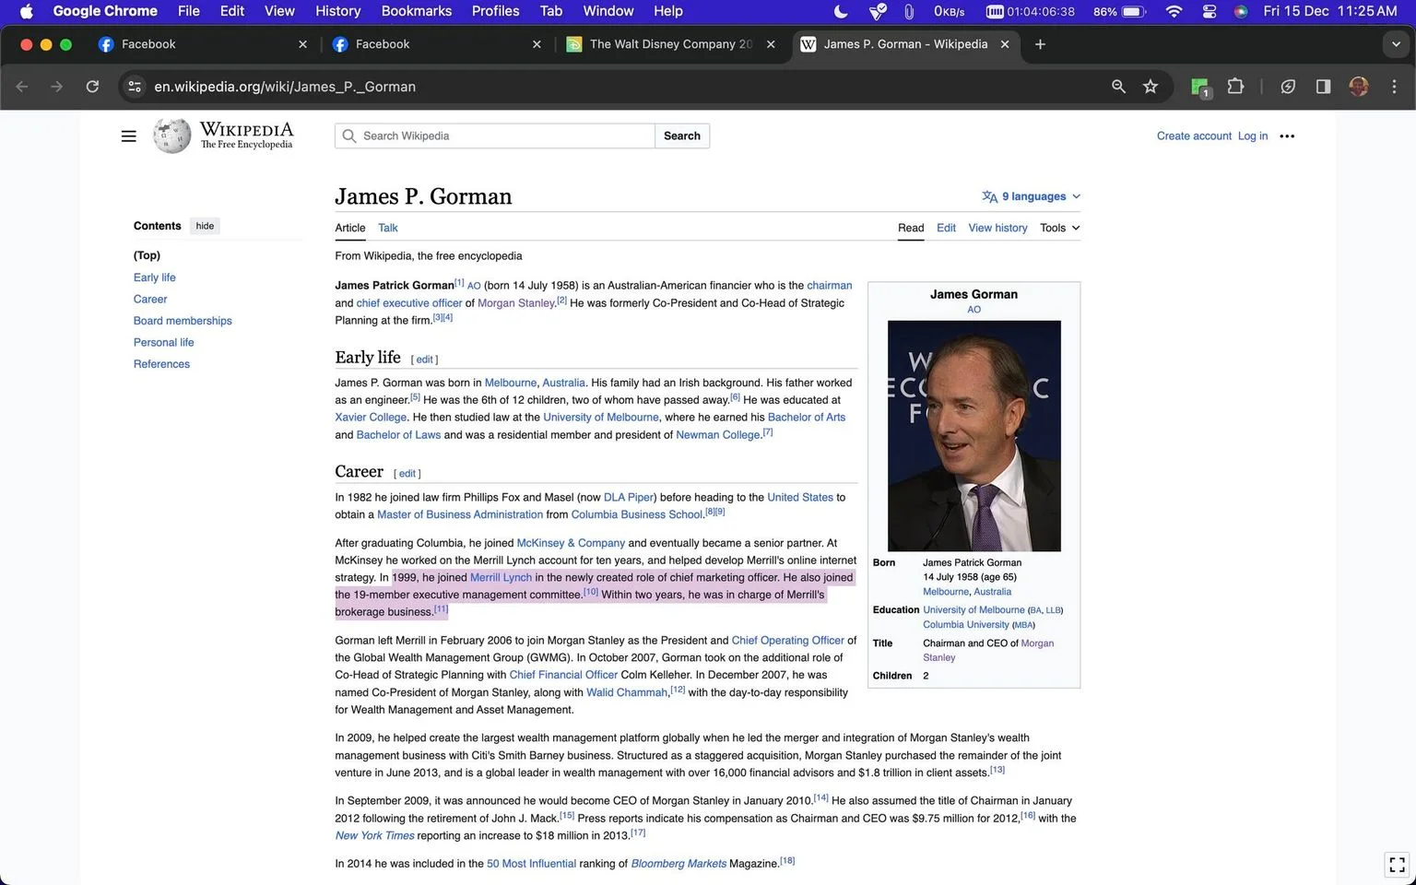Open macOS Control Center toggle icon

click(x=1209, y=11)
